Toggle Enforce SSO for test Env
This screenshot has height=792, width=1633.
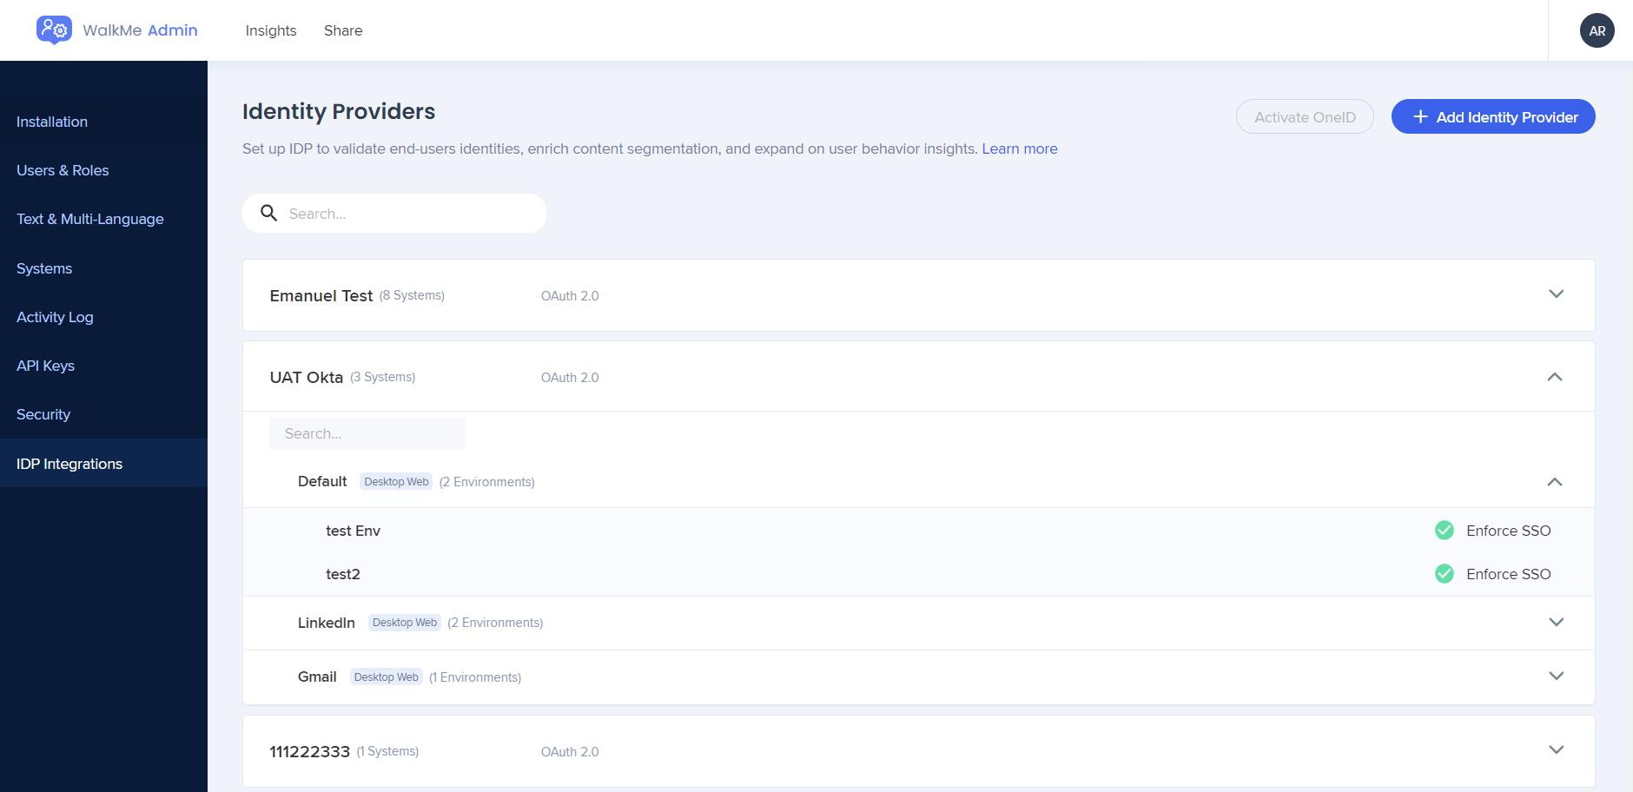pyautogui.click(x=1508, y=530)
